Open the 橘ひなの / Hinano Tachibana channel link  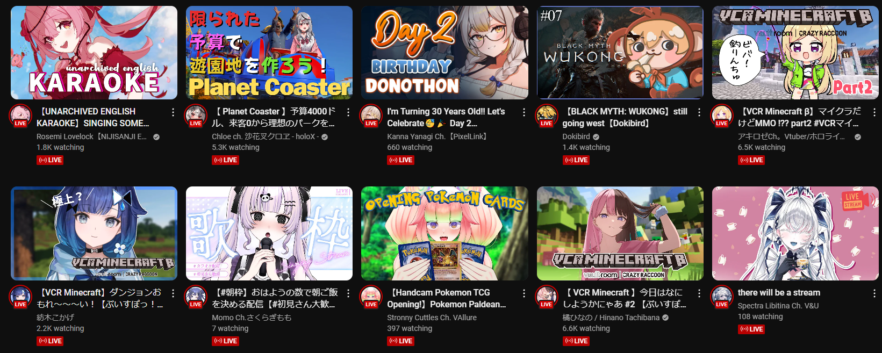point(611,318)
